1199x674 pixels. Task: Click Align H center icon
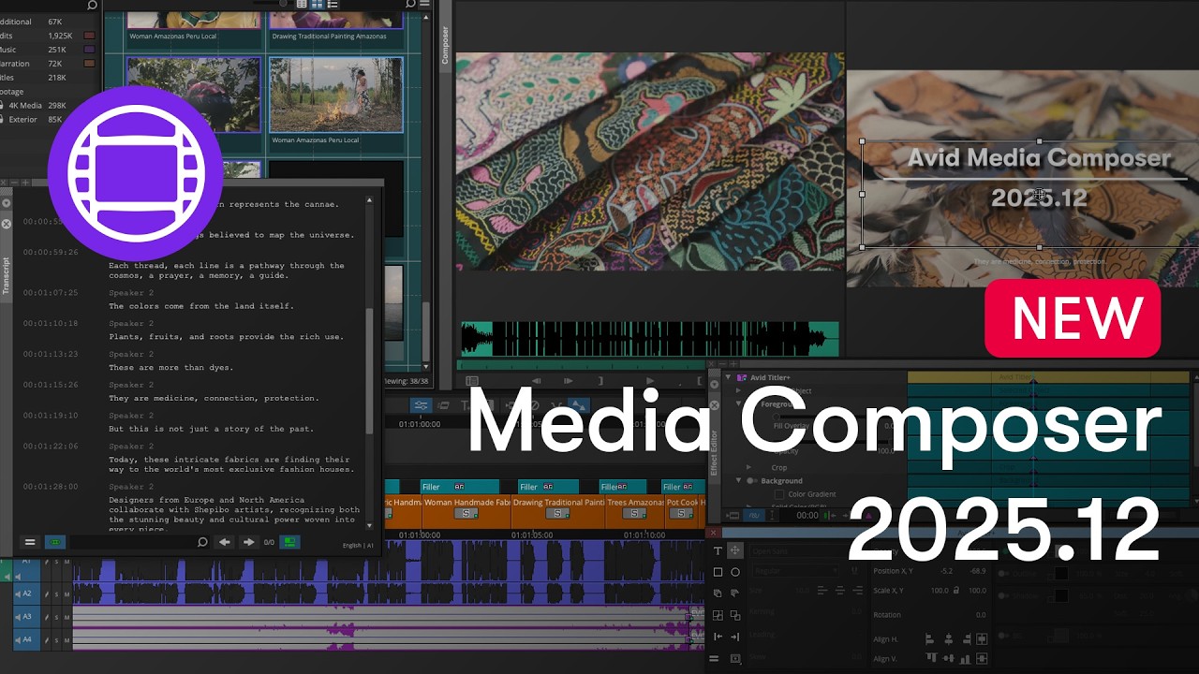948,639
